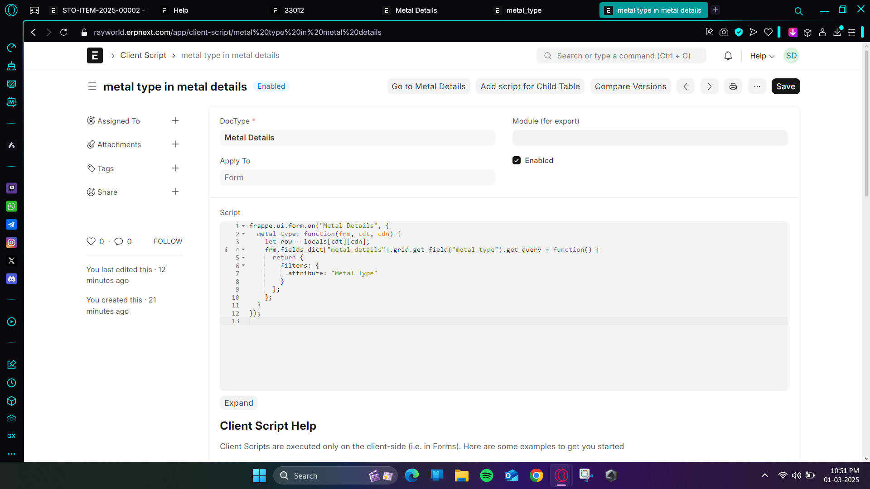The height and width of the screenshot is (489, 870).
Task: Open the three-dot more options menu
Action: point(757,86)
